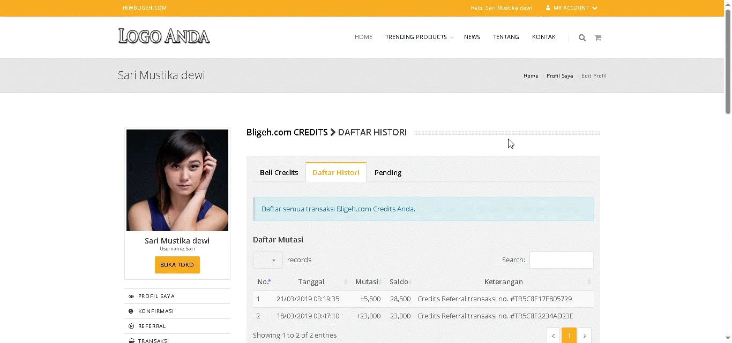The image size is (732, 343).
Task: Sort table by No. column arrow
Action: 269,281
